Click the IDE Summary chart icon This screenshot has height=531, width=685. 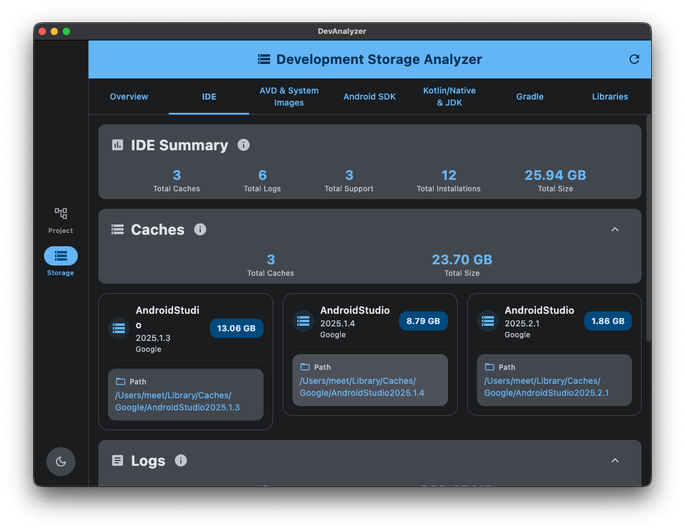[x=118, y=145]
